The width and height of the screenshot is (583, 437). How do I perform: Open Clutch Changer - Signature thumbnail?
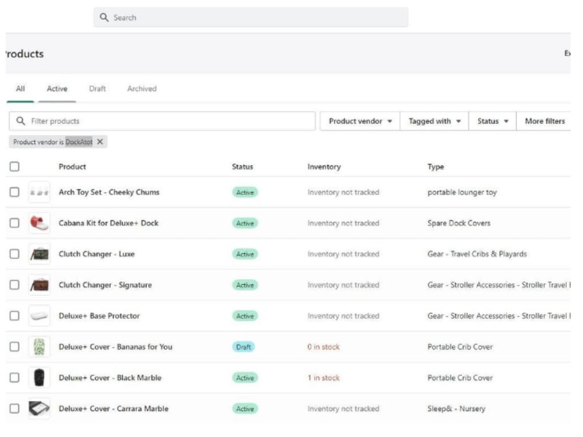(39, 285)
